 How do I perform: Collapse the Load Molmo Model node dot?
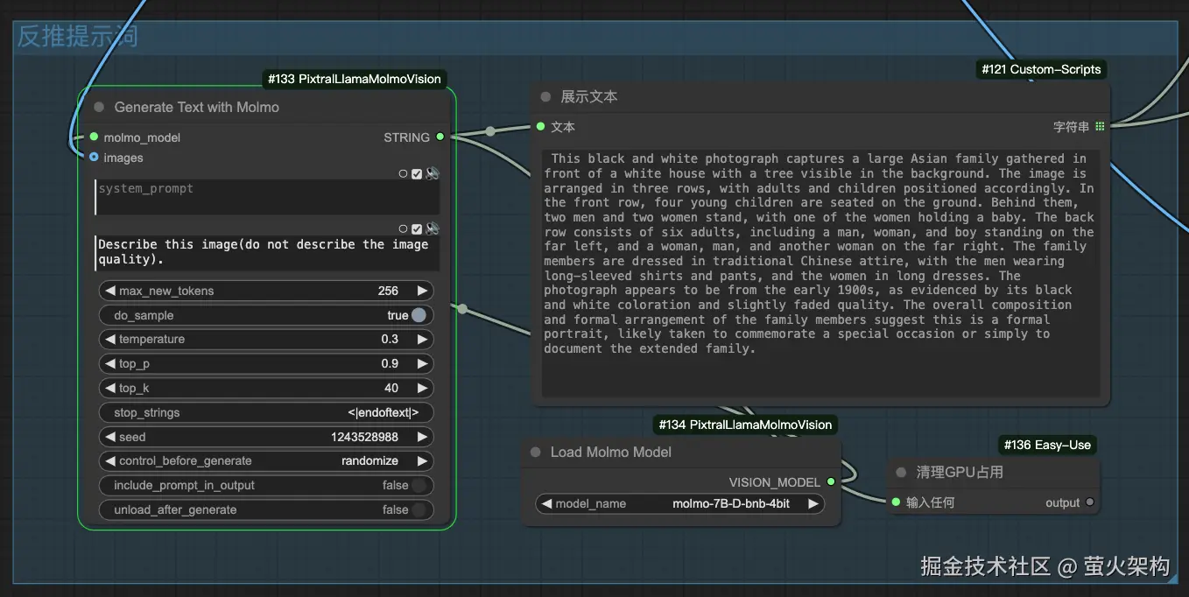pos(535,453)
